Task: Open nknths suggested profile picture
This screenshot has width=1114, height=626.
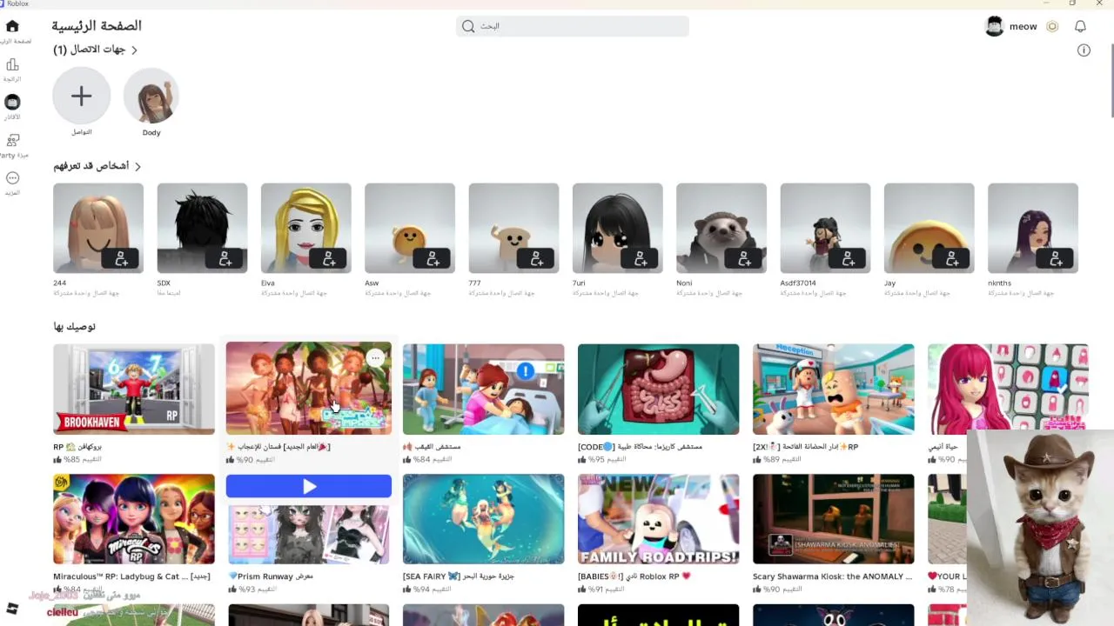Action: click(x=1033, y=228)
